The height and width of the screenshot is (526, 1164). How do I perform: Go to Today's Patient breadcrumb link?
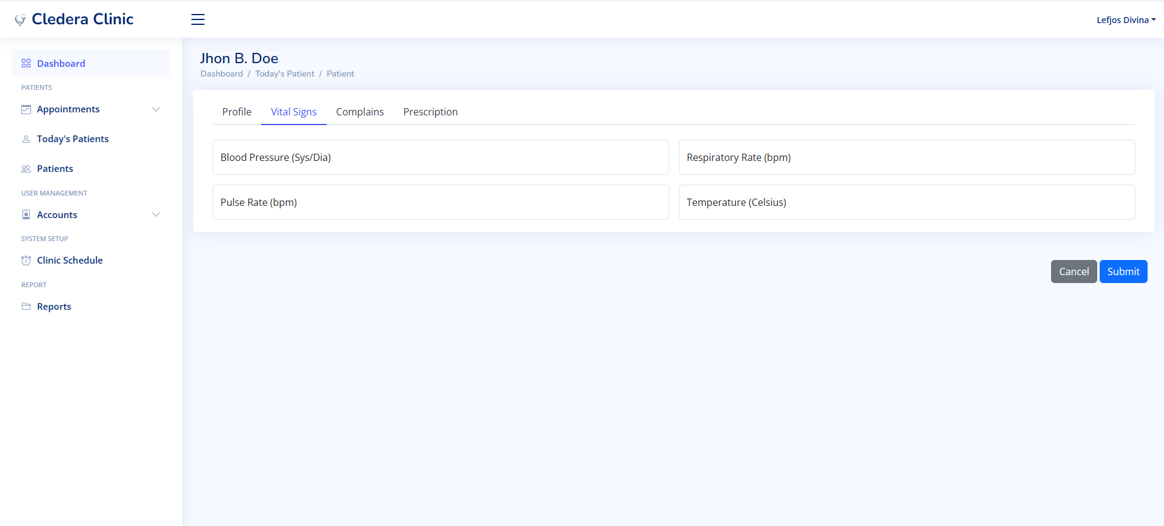[x=285, y=73]
